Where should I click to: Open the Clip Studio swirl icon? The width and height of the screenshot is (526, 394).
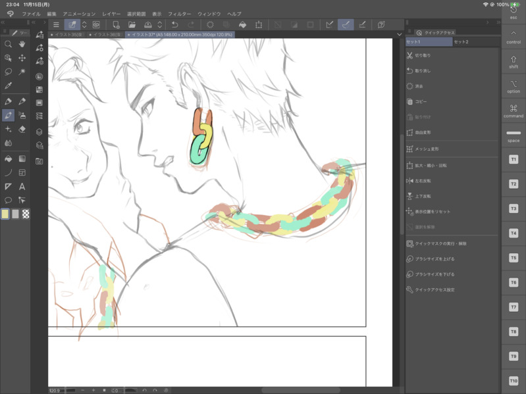[x=96, y=25]
